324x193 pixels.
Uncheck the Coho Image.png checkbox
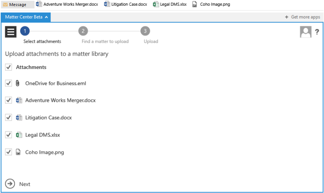tap(8, 152)
